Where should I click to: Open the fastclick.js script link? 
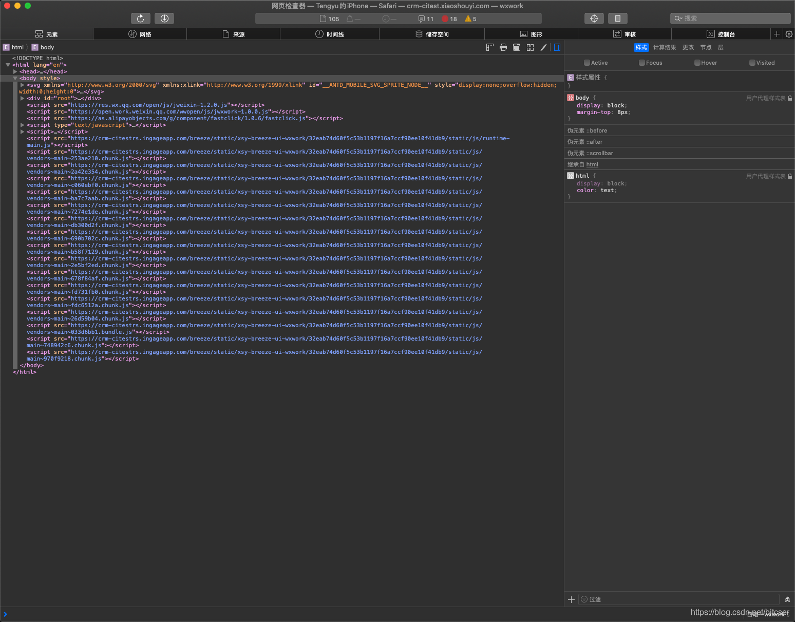coord(189,119)
